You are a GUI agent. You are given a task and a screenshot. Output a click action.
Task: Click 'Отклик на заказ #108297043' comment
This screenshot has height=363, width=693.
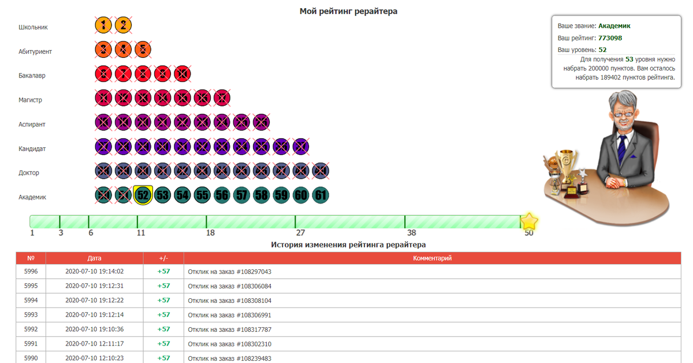(x=230, y=272)
